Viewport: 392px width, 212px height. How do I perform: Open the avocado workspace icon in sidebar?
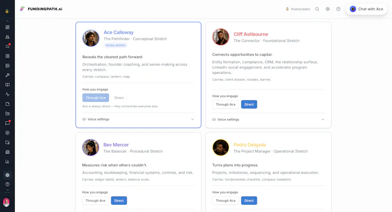coord(7,11)
